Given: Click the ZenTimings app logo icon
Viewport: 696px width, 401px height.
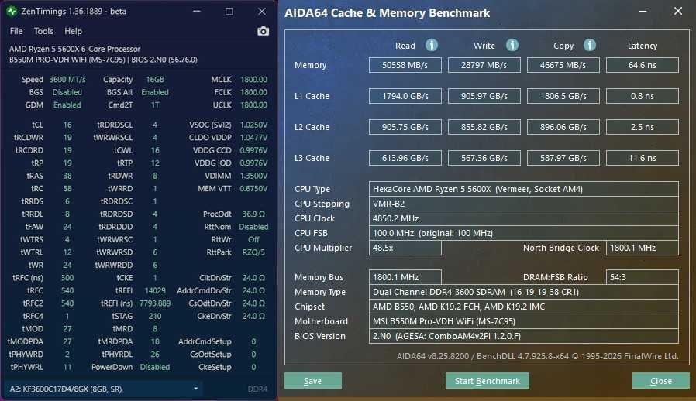Looking at the screenshot, I should (12, 12).
